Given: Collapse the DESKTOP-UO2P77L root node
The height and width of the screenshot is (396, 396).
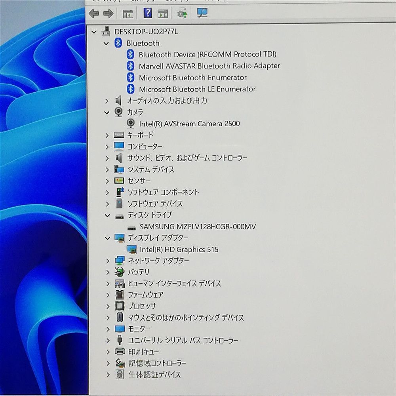Looking at the screenshot, I should 94,32.
